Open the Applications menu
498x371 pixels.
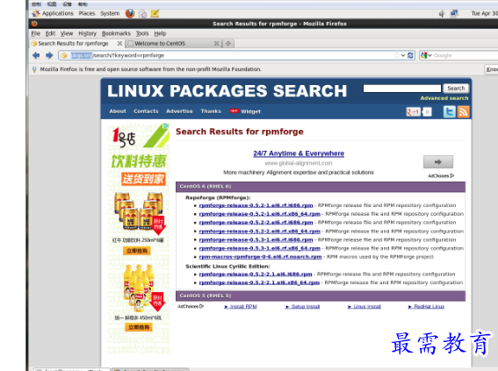57,13
